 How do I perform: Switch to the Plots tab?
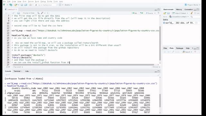[172, 48]
